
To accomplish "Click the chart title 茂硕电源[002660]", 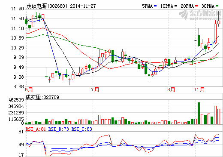I will [47, 6].
